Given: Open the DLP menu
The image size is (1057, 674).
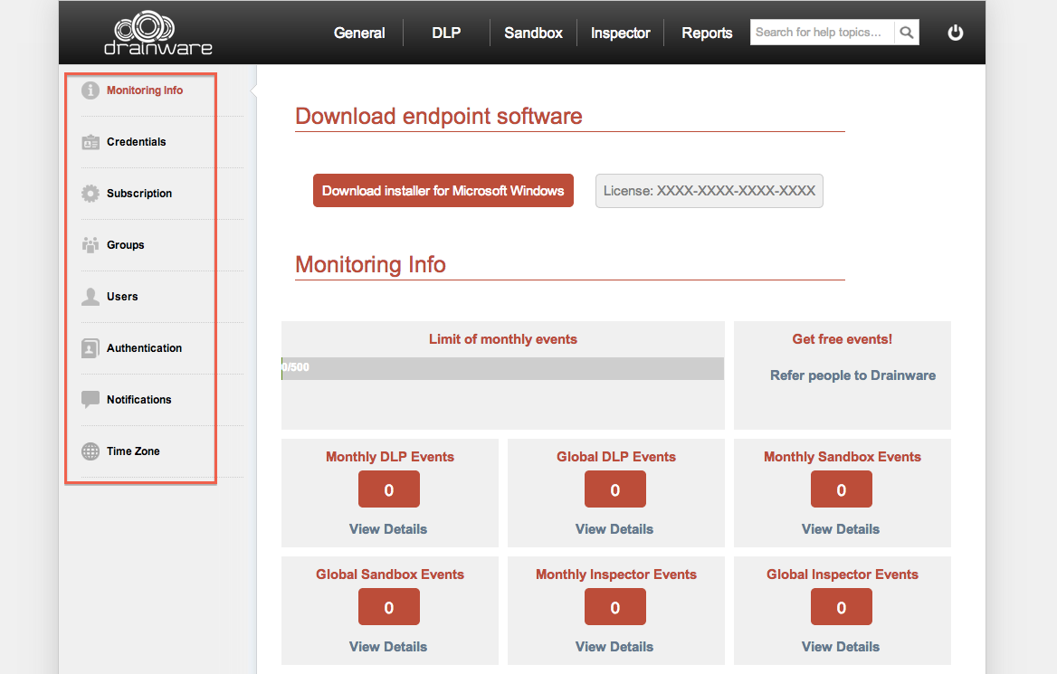Looking at the screenshot, I should [x=446, y=33].
